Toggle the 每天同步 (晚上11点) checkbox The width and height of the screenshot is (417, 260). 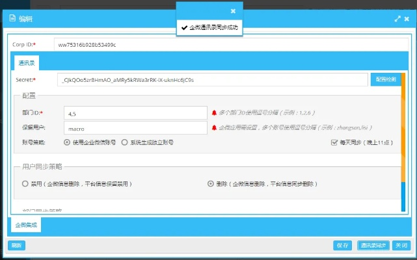tap(334, 142)
